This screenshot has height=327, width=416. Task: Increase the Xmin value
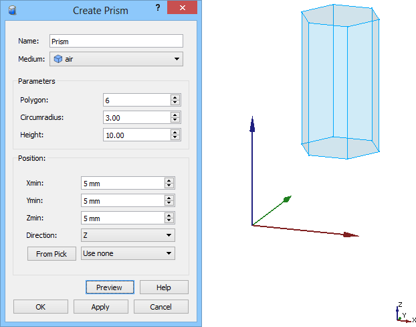169,180
